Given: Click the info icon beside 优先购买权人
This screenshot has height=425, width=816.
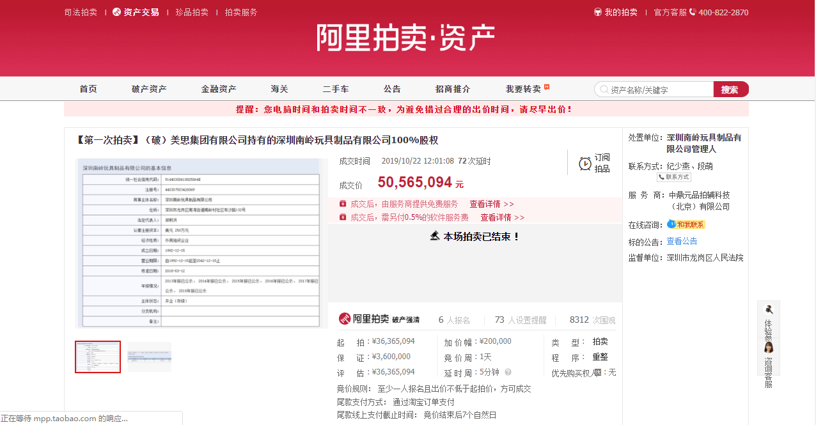Looking at the screenshot, I should pyautogui.click(x=597, y=372).
